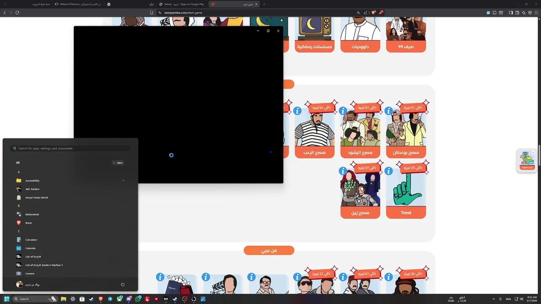The height and width of the screenshot is (304, 541).
Task: Open the browser extensions puzzle icon
Action: point(495,13)
